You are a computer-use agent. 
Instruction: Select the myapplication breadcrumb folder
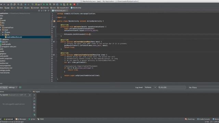(x=63, y=8)
